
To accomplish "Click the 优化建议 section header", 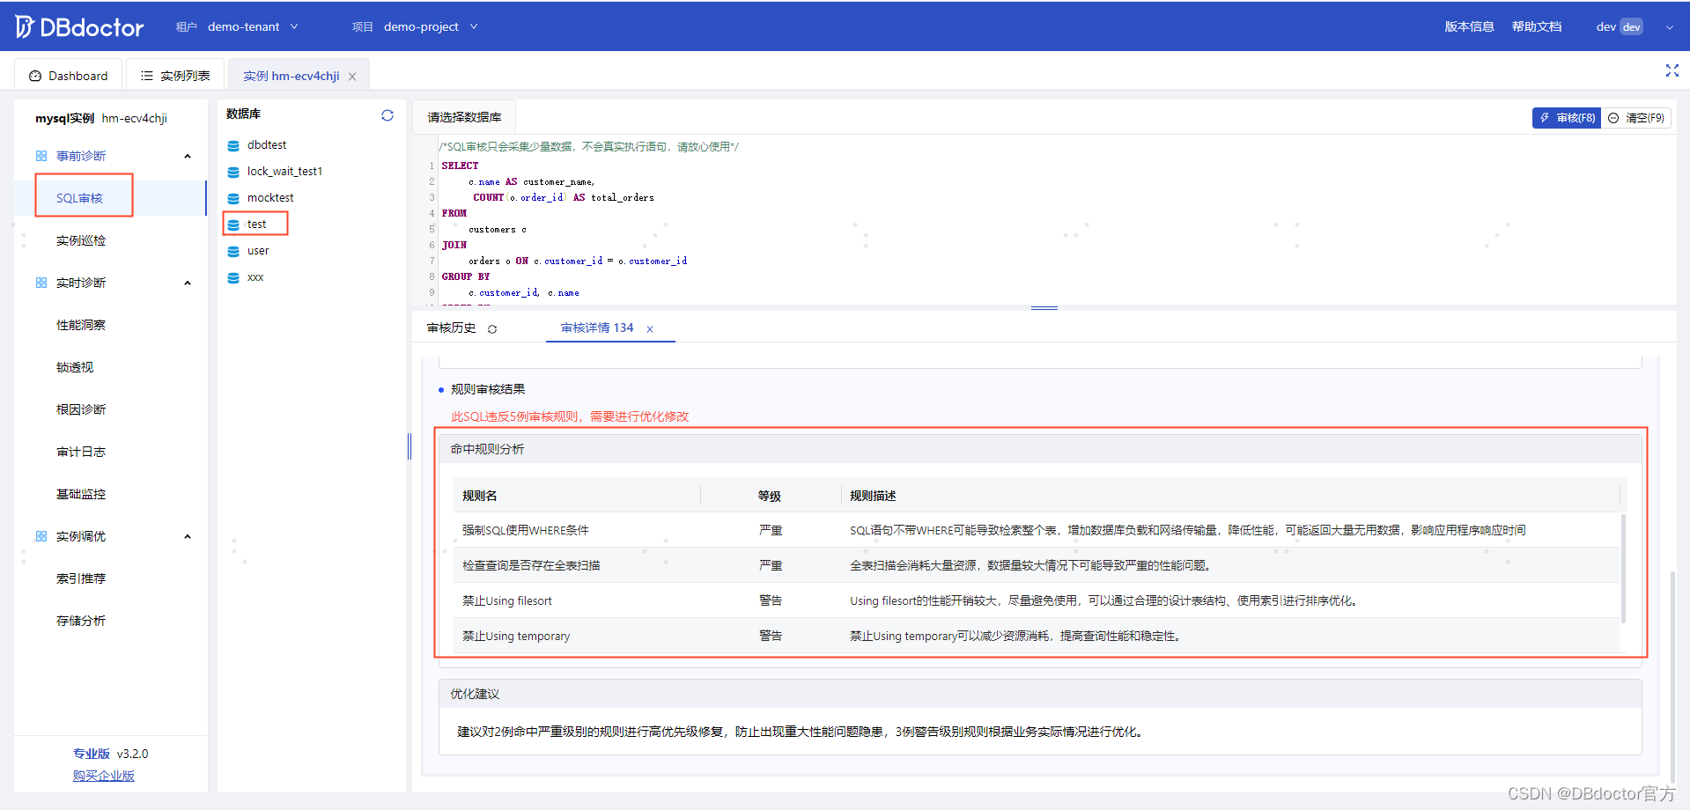I will click(1040, 694).
